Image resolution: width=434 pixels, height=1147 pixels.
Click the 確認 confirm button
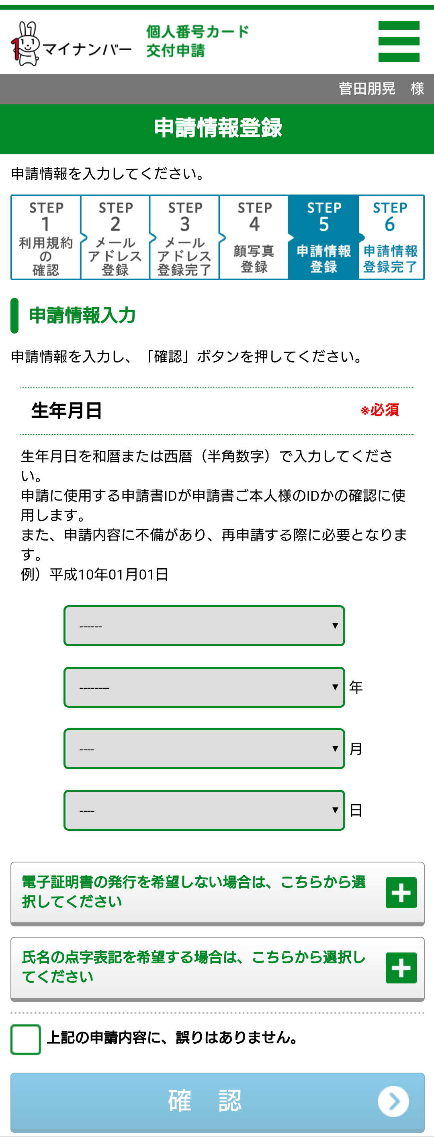click(217, 1102)
